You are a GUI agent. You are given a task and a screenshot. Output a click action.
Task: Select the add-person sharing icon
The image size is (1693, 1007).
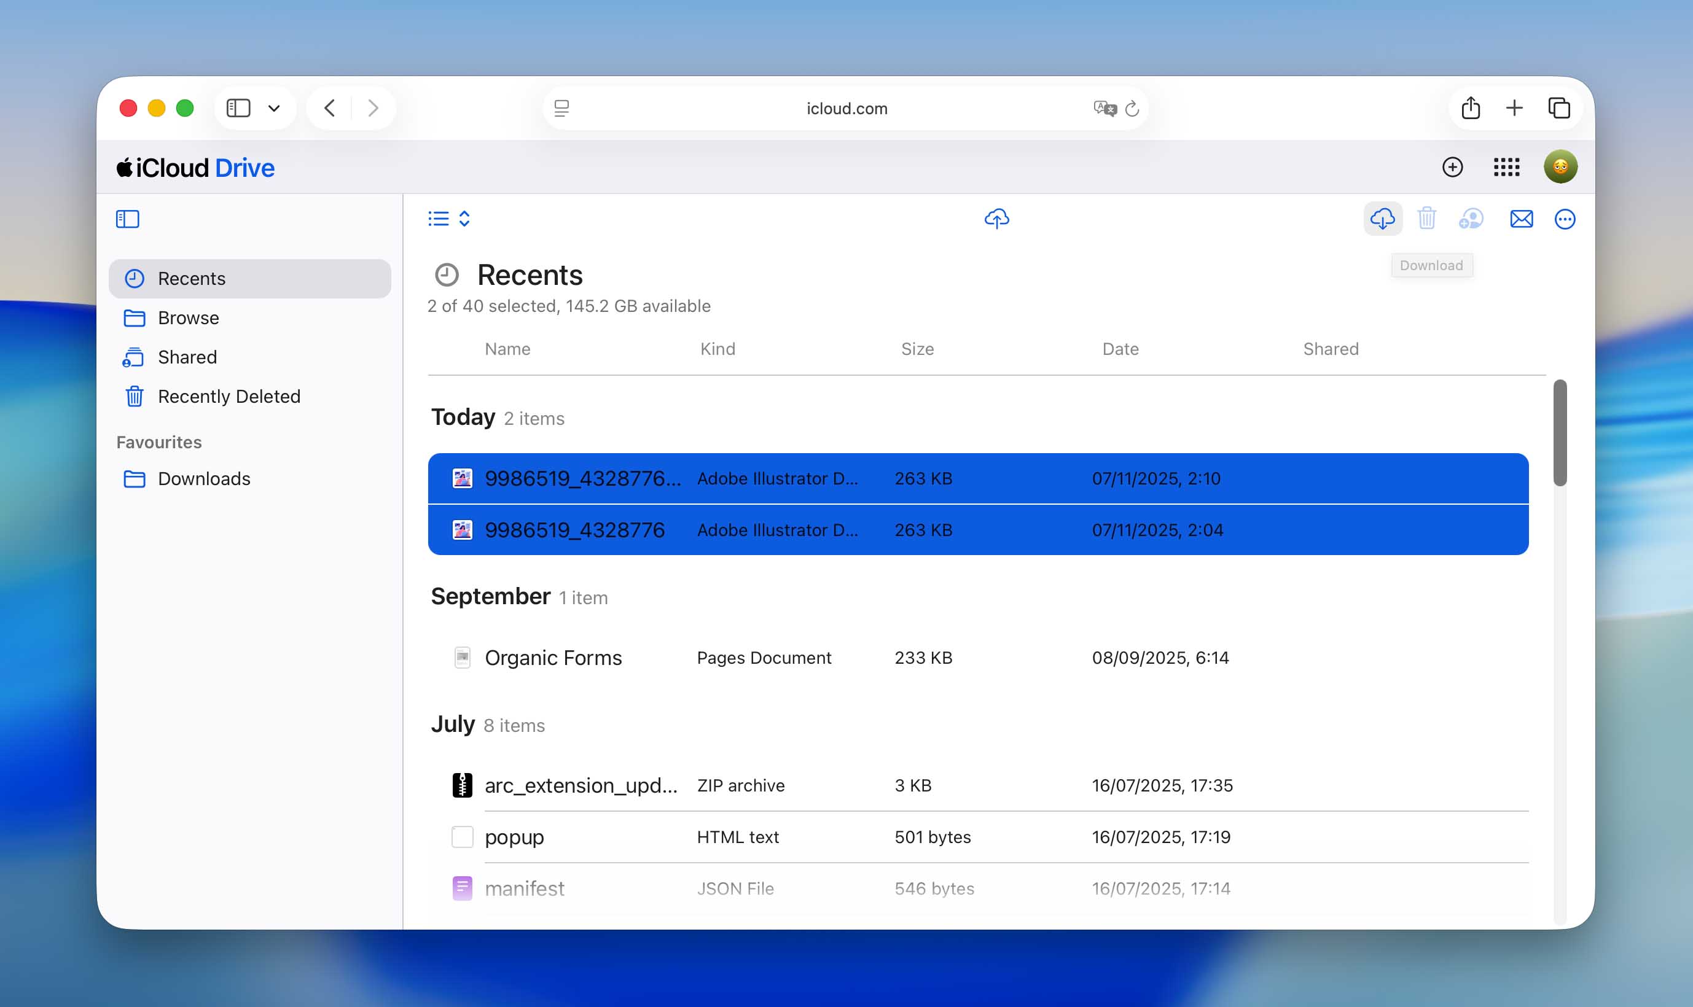pos(1471,219)
